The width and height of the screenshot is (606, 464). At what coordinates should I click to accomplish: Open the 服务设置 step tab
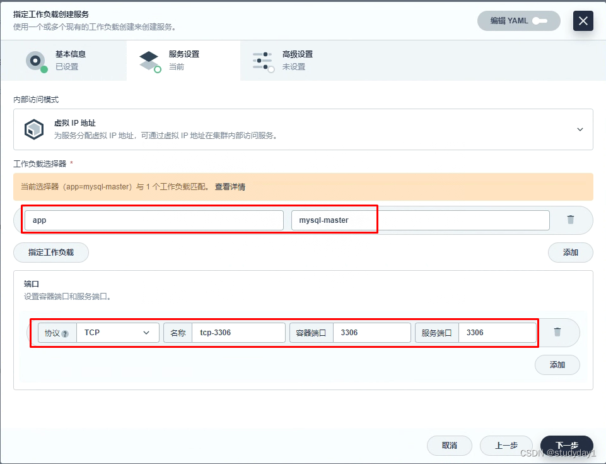184,61
